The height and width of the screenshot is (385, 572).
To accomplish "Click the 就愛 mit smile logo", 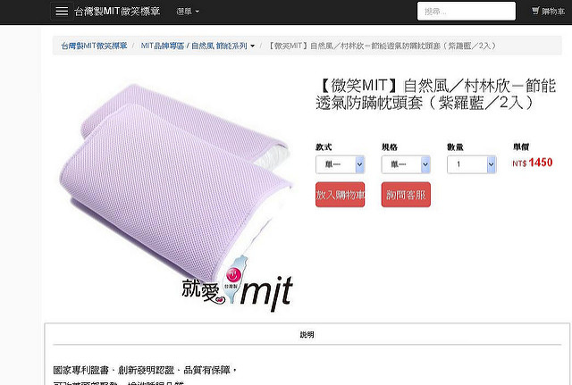I will (x=237, y=284).
